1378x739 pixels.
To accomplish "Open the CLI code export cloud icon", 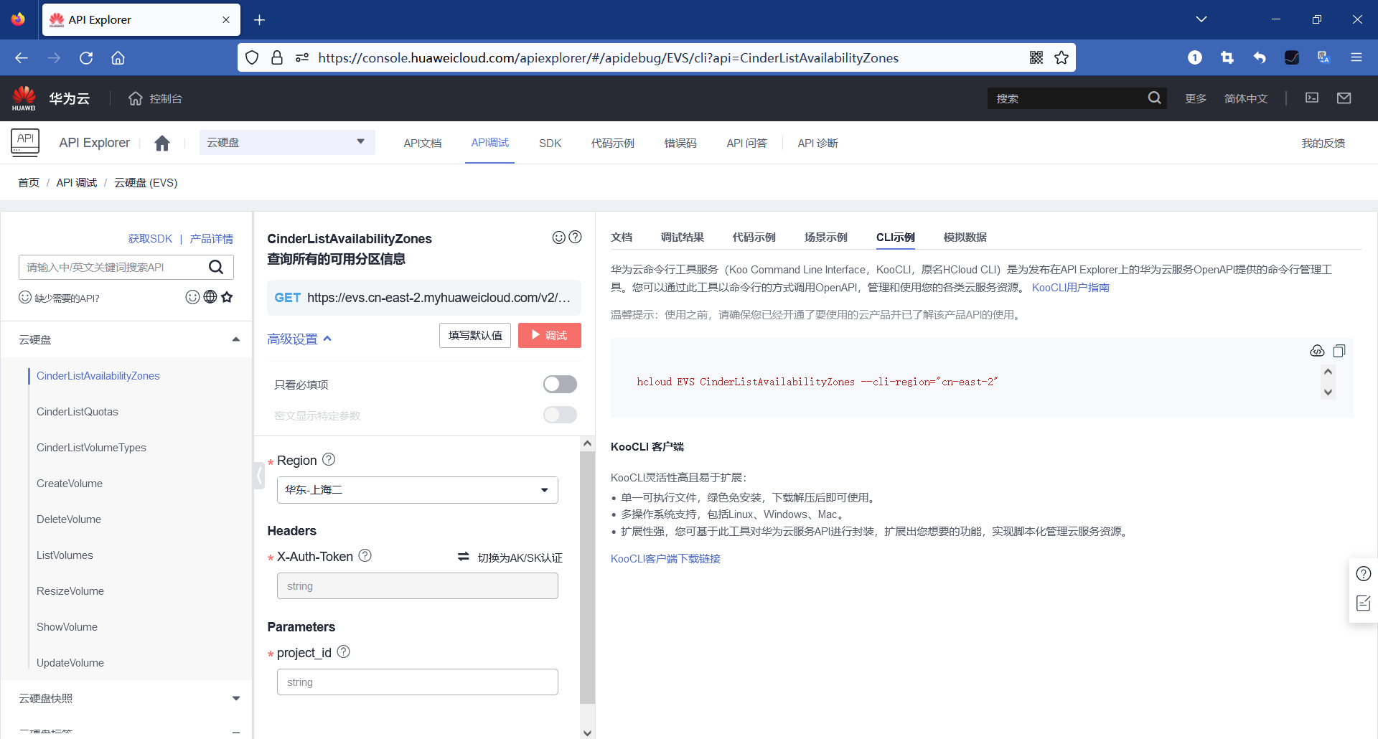I will 1318,351.
